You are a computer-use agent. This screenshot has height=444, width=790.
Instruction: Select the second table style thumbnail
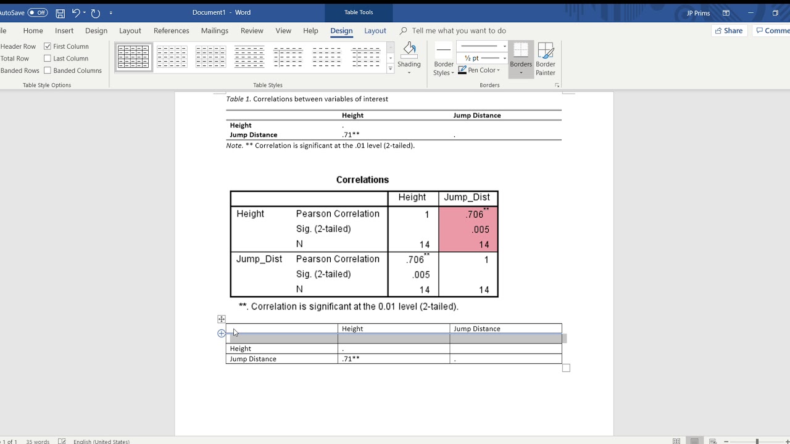[x=172, y=57]
